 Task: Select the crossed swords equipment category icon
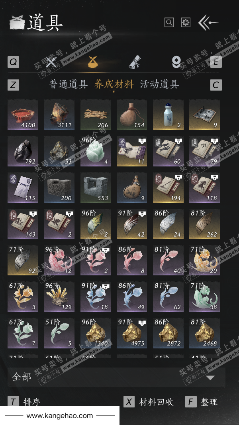pos(51,62)
